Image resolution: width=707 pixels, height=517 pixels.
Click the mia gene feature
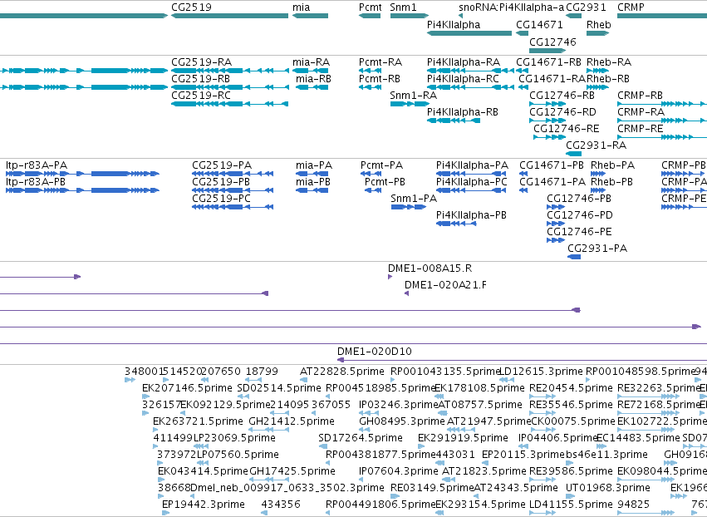tap(310, 16)
